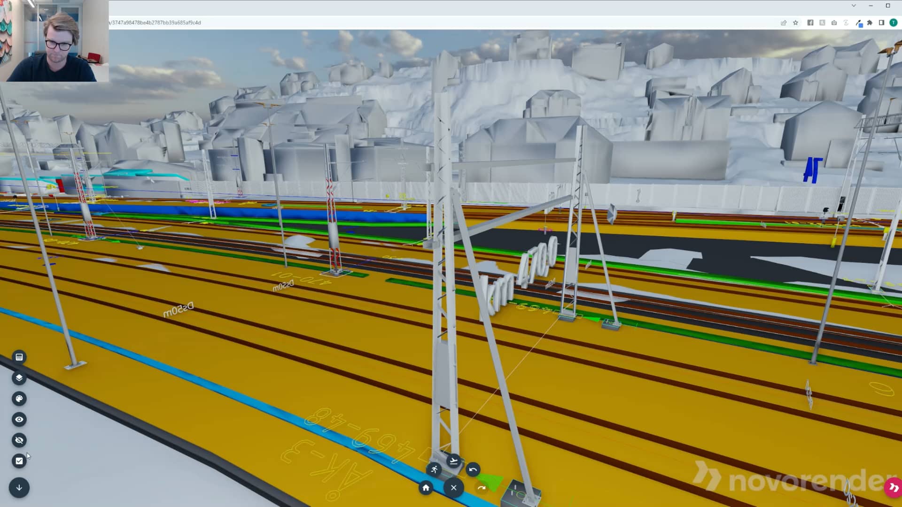
Task: Bookmark the page with the star button
Action: click(795, 23)
